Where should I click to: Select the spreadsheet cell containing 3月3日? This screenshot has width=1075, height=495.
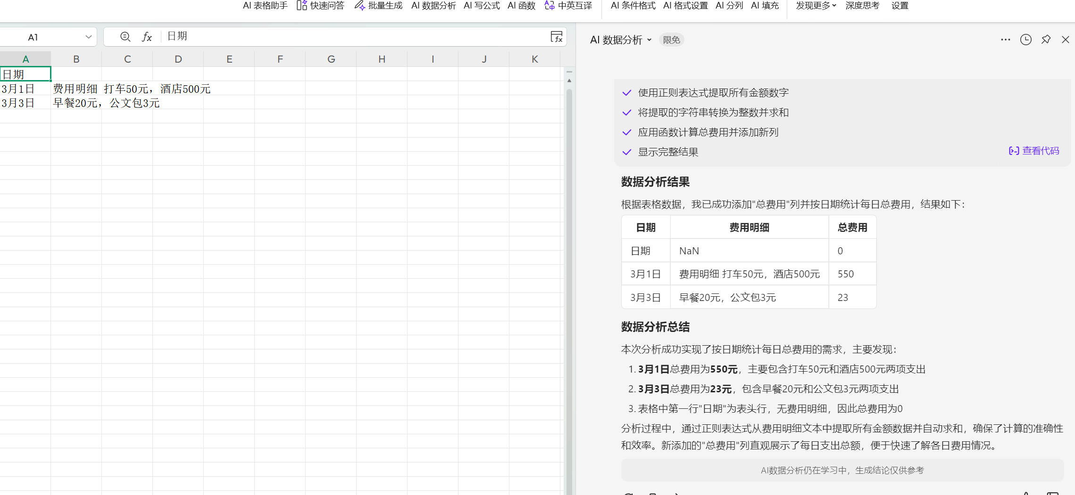[25, 103]
